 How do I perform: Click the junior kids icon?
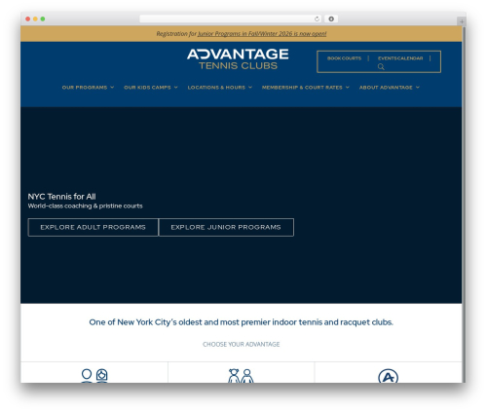click(241, 376)
